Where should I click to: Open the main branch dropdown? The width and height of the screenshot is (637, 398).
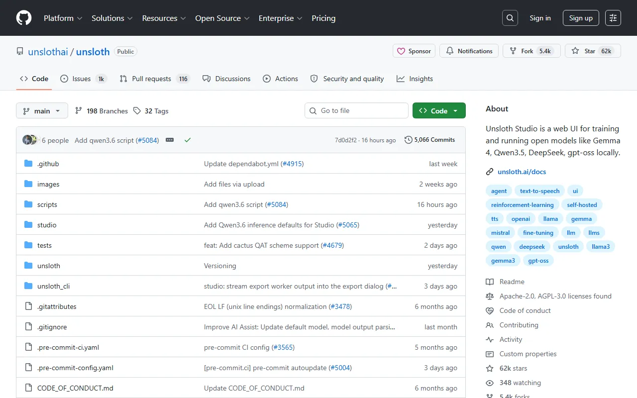pos(42,110)
